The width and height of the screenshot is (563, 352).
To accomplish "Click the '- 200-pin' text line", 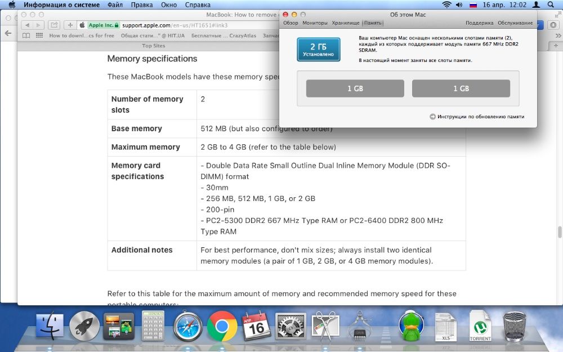I will [217, 210].
